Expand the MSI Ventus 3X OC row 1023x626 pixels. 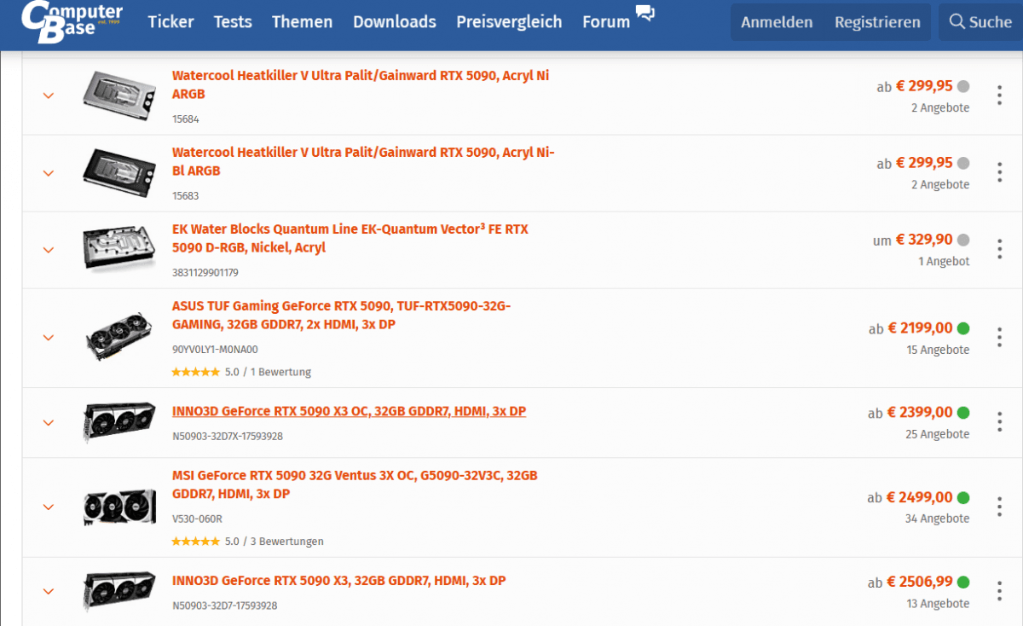click(49, 507)
